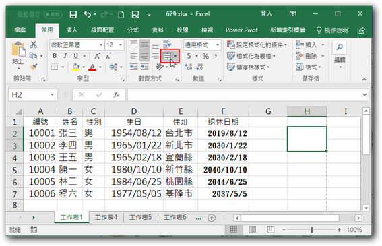This screenshot has width=382, height=246.
Task: Toggle middle align button
Action: click(144, 44)
